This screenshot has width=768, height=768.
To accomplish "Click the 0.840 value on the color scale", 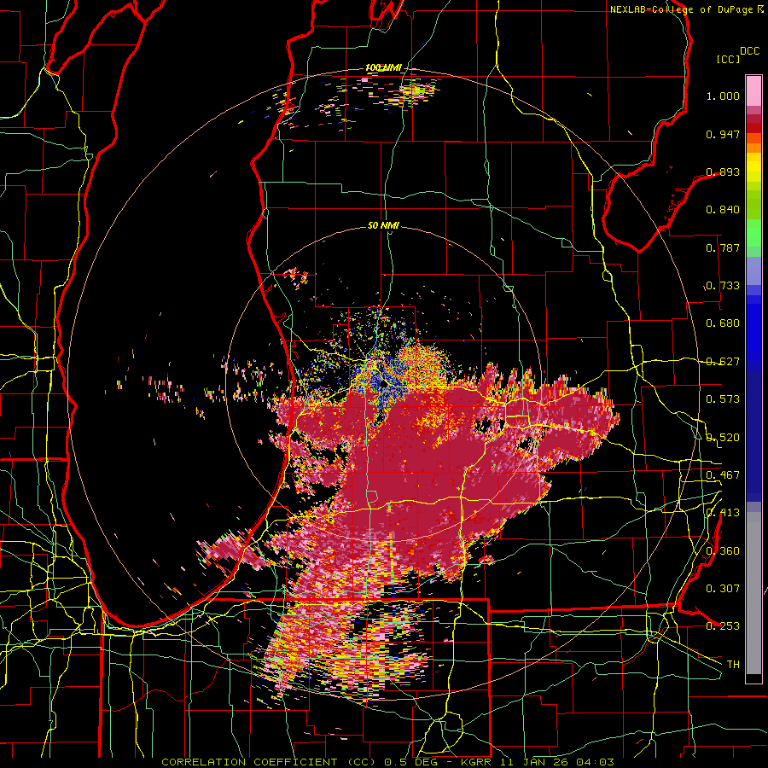I will (723, 210).
